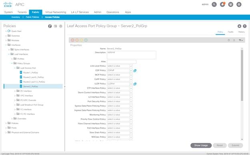Click the Submit button
Image resolution: width=250 pixels, height=155 pixels.
235,145
